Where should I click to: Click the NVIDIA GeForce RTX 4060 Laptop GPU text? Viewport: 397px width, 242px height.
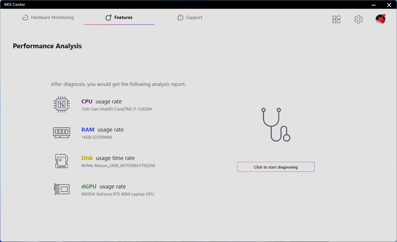(x=117, y=194)
